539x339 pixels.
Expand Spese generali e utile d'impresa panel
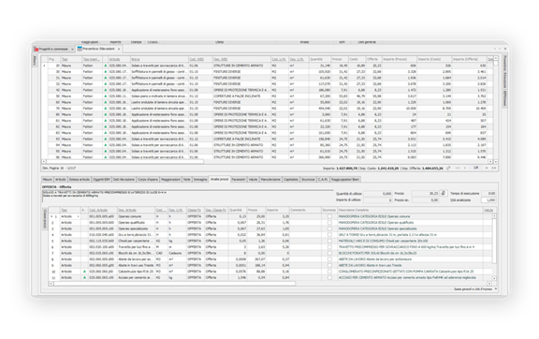496,288
